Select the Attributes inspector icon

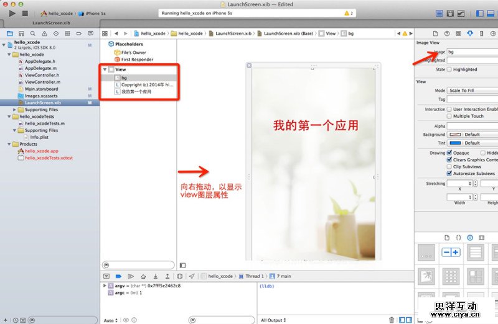pyautogui.click(x=469, y=33)
